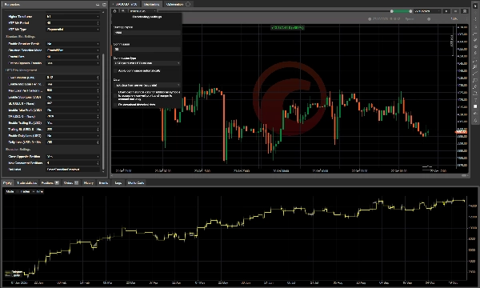Open the Data source dropdown in backtesting settings
The height and width of the screenshot is (288, 480).
coord(147,85)
